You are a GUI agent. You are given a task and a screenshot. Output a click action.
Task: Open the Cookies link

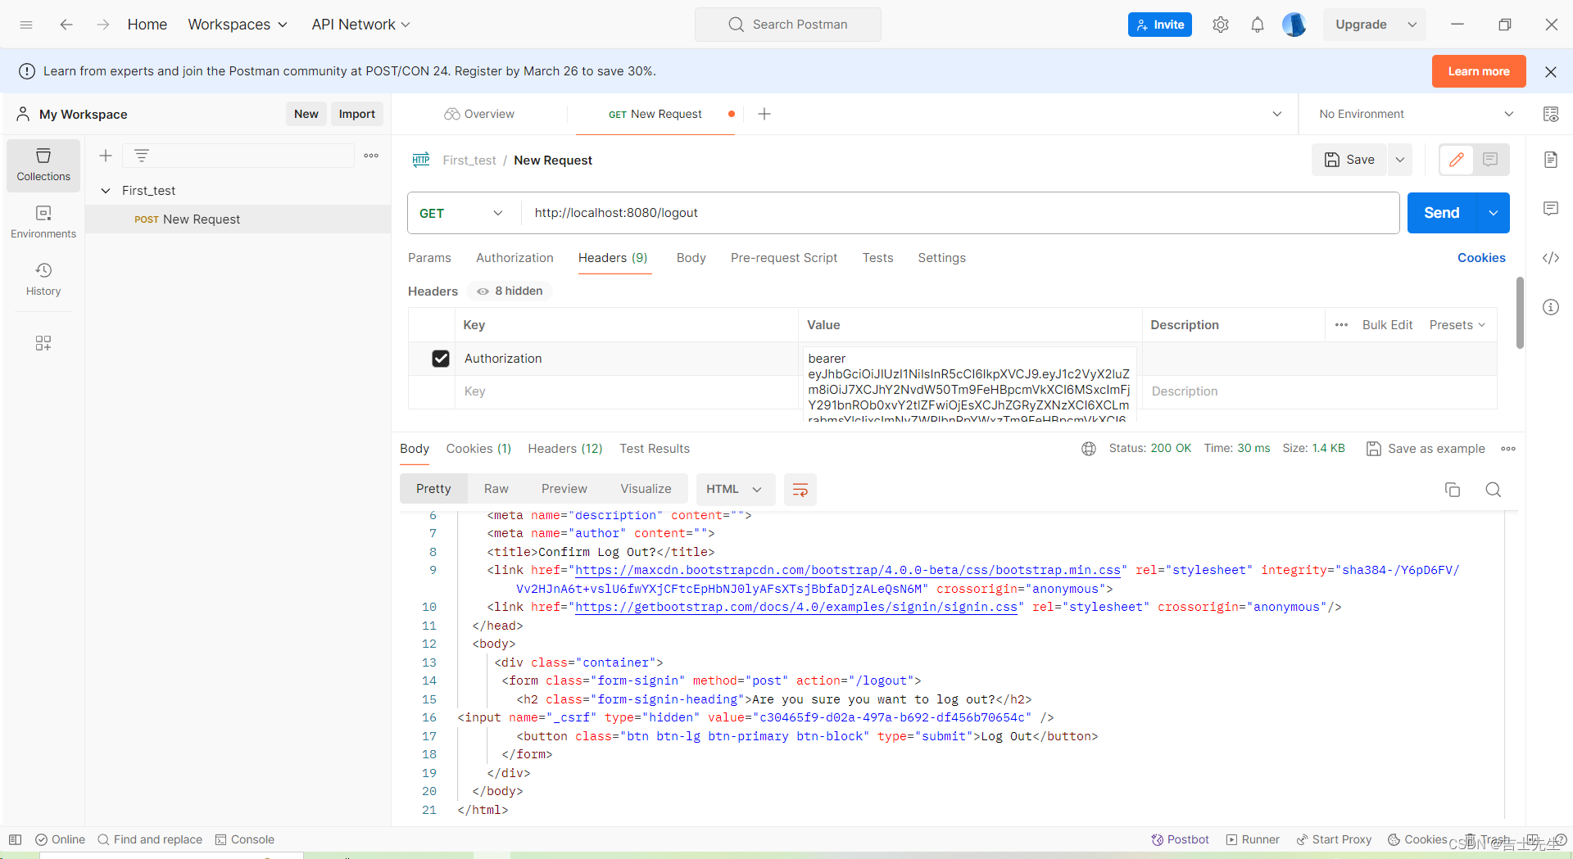1481,258
